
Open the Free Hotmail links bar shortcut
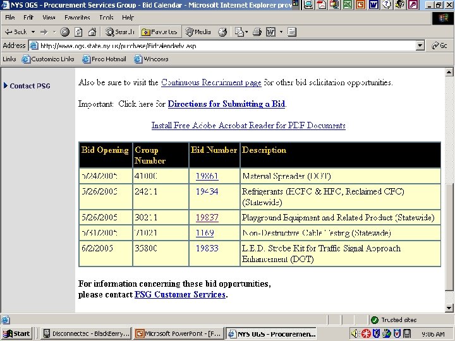pyautogui.click(x=104, y=59)
